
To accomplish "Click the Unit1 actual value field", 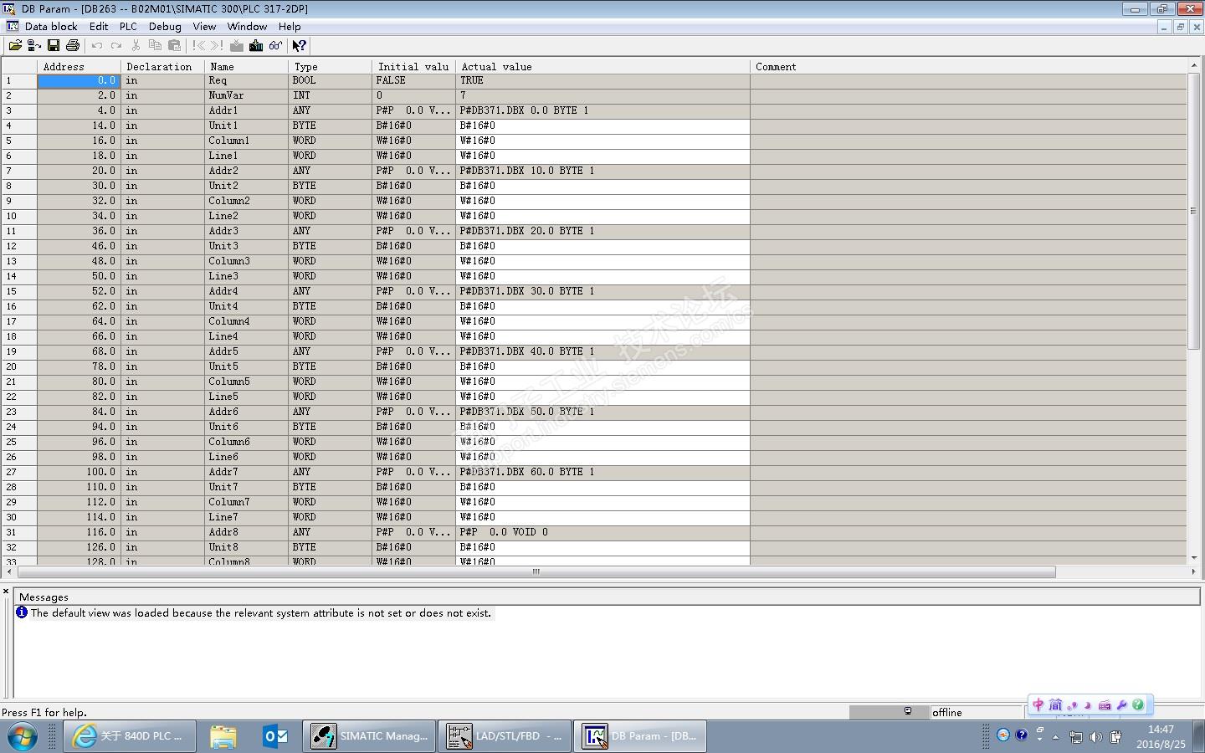I will 603,125.
